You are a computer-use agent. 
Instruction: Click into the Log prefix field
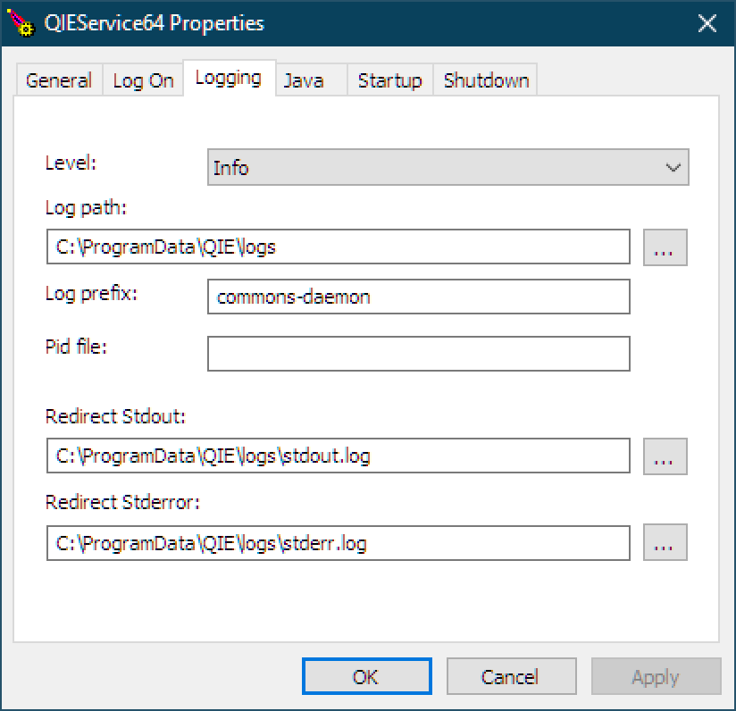419,297
